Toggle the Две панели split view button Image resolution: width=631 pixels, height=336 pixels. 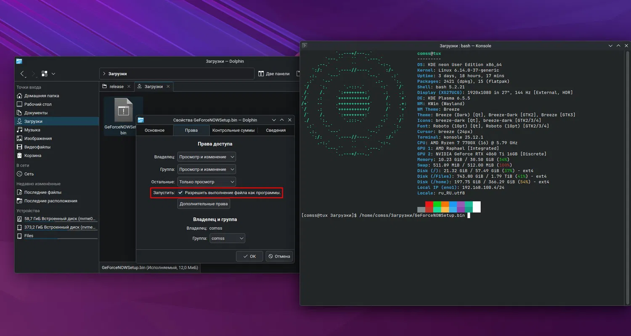[274, 74]
